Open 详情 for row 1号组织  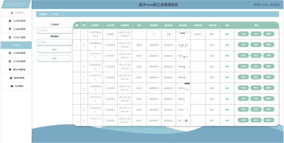pyautogui.click(x=243, y=34)
